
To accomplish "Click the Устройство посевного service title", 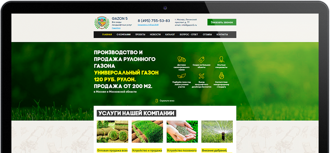I will [x=181, y=150].
